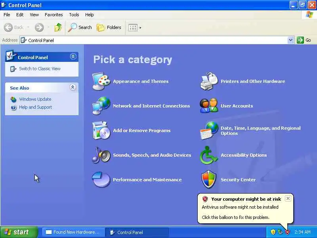Viewport: 317px width, 238px height.
Task: Open the Help menu
Action: 90,15
